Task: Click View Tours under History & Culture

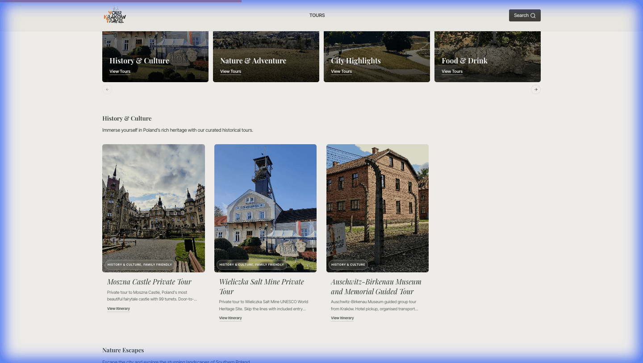Action: click(120, 71)
